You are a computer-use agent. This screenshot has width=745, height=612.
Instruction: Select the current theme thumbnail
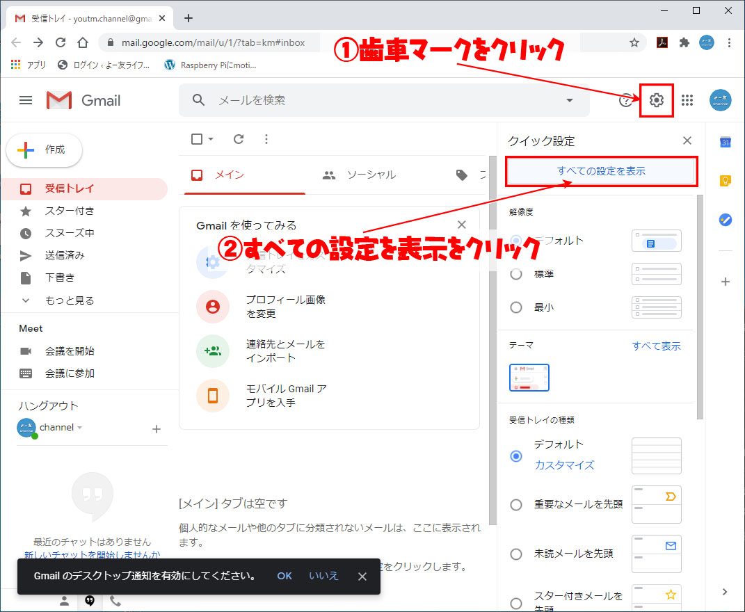tap(529, 378)
